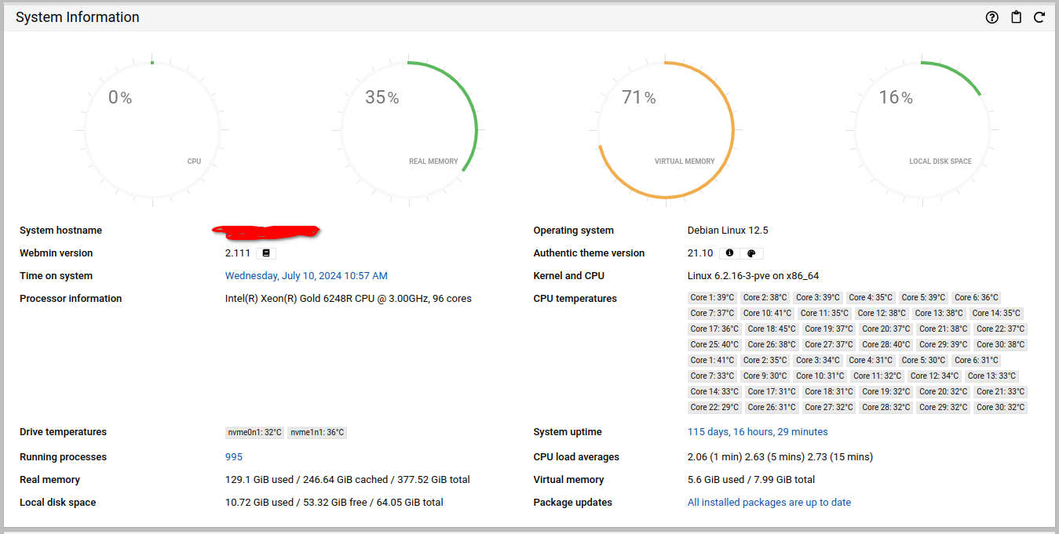Click the redacted System hostname value
1059x534 pixels.
click(267, 231)
